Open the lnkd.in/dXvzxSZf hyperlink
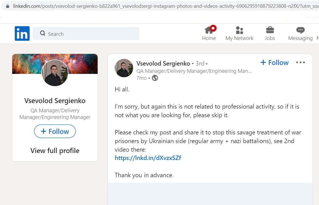The image size is (319, 205). pos(148,158)
